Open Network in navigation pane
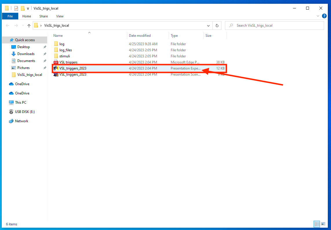The image size is (331, 230). [x=21, y=121]
